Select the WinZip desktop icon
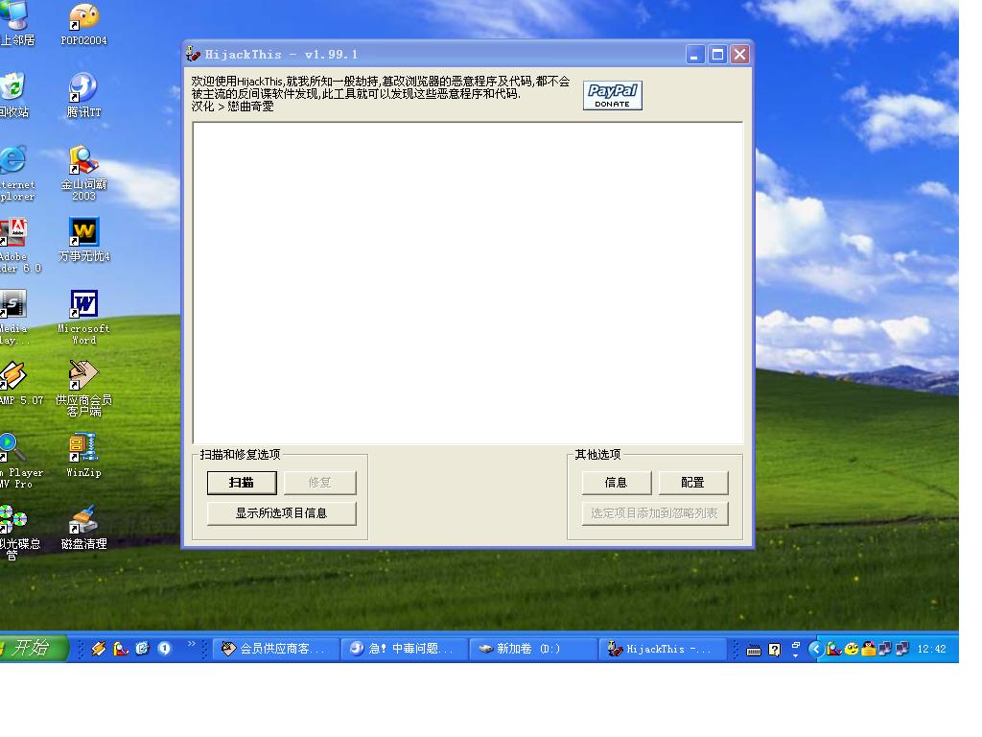The height and width of the screenshot is (737, 982). click(84, 456)
